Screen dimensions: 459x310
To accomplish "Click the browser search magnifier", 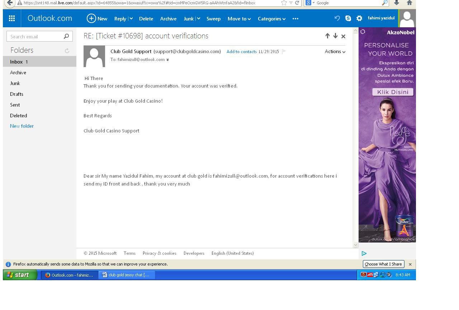I will point(384,3).
